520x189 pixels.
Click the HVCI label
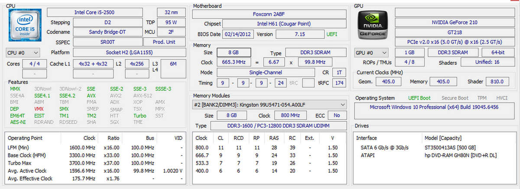(x=501, y=98)
